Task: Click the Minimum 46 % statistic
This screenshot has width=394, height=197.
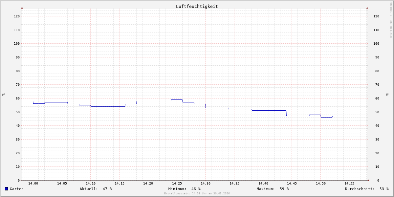Action: tap(185, 189)
